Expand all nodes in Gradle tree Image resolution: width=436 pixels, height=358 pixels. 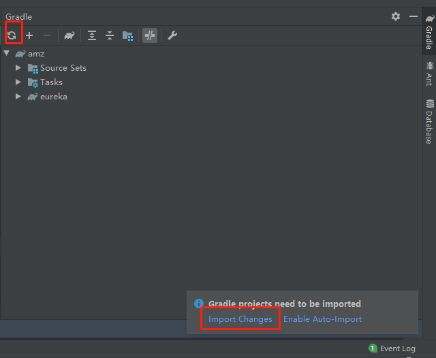92,35
